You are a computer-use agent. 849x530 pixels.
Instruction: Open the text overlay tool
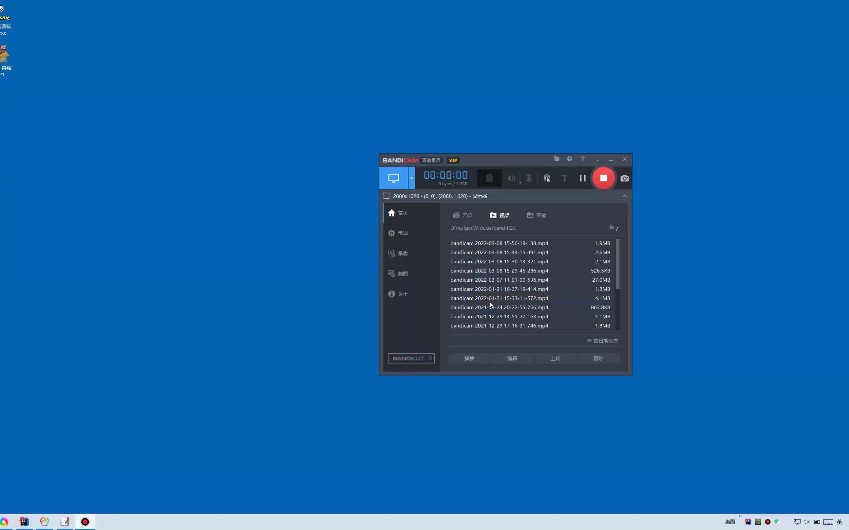(x=564, y=178)
